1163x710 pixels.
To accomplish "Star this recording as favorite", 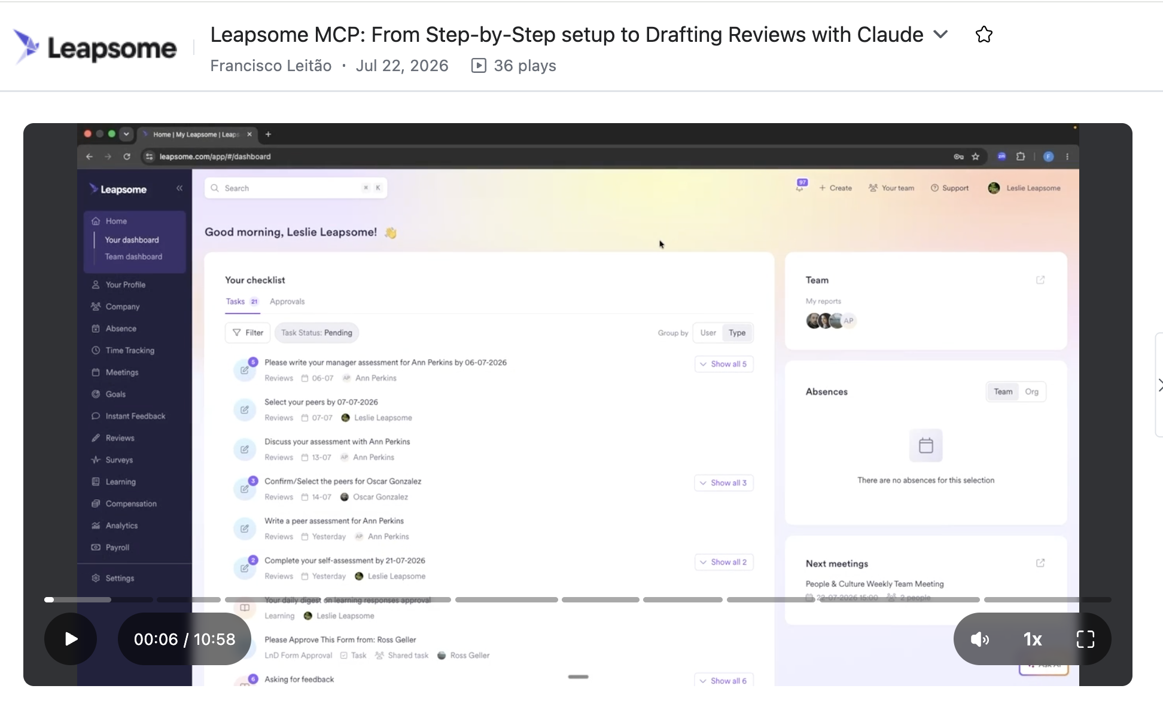I will pyautogui.click(x=984, y=35).
